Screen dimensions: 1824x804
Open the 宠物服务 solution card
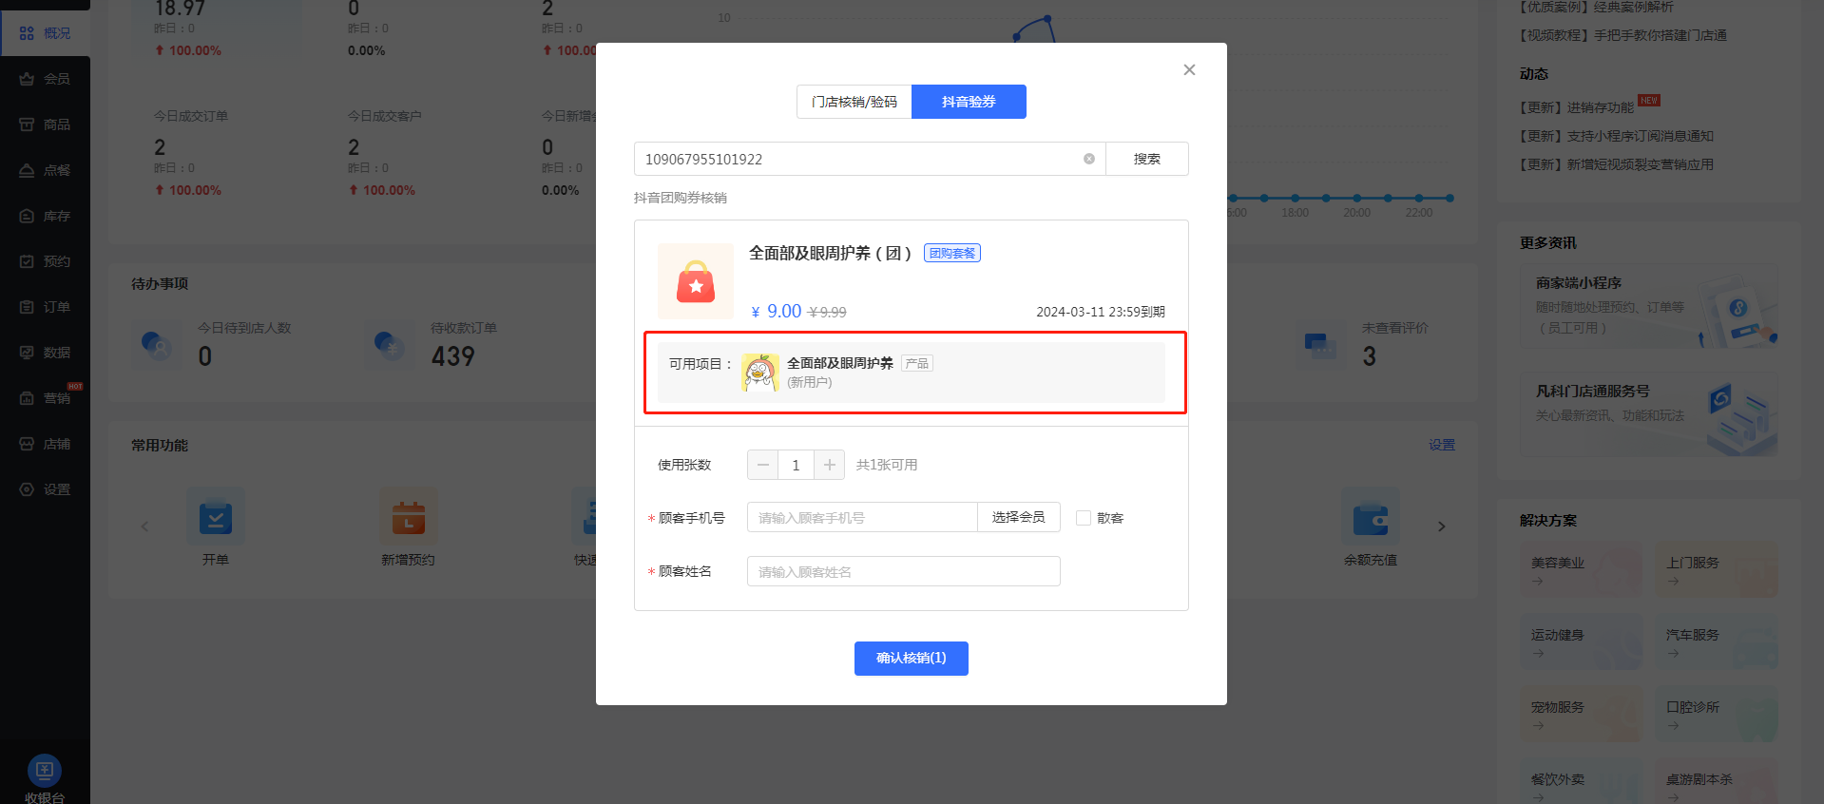click(x=1581, y=715)
